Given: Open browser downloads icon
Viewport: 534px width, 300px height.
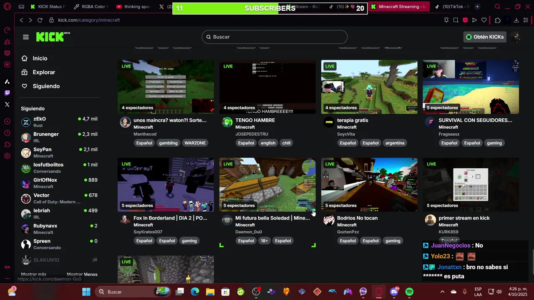Looking at the screenshot, I should pyautogui.click(x=516, y=20).
